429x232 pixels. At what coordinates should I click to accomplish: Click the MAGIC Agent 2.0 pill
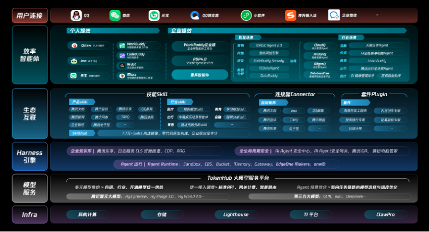click(x=269, y=45)
